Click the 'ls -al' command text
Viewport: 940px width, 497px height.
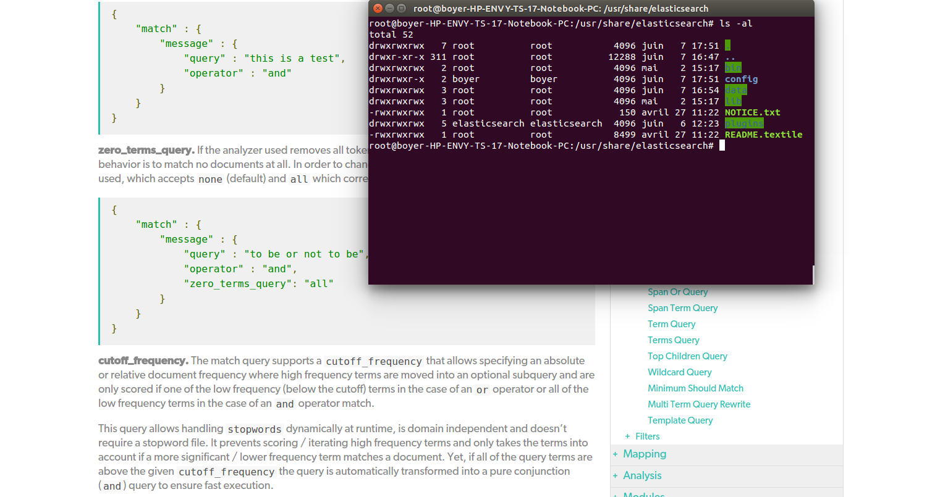(735, 23)
